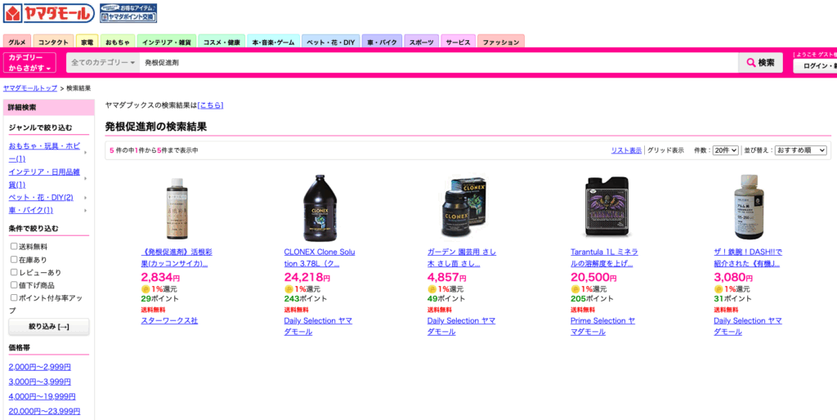Screen dimensions: 837x420
Task: Select price range 4,000円〜19,999円
Action: tap(42, 396)
